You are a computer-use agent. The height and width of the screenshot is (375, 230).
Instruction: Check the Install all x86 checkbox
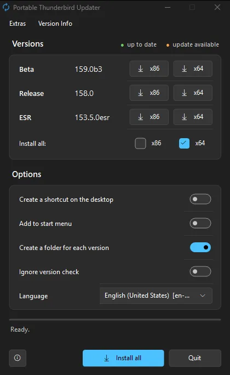[140, 143]
